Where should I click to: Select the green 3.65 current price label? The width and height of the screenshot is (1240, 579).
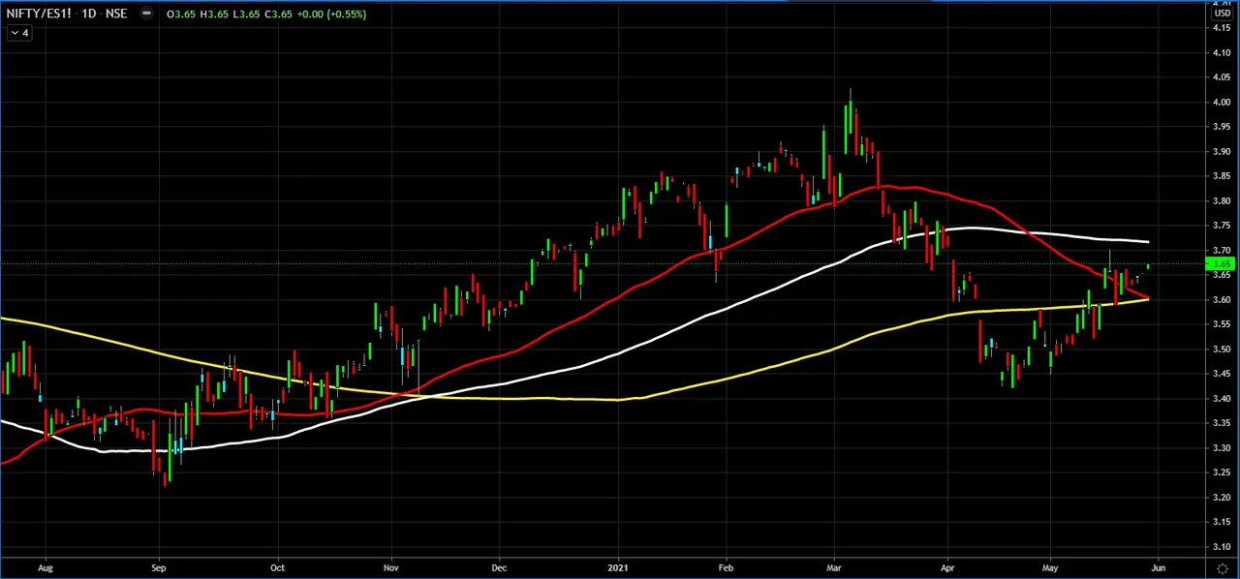1221,263
